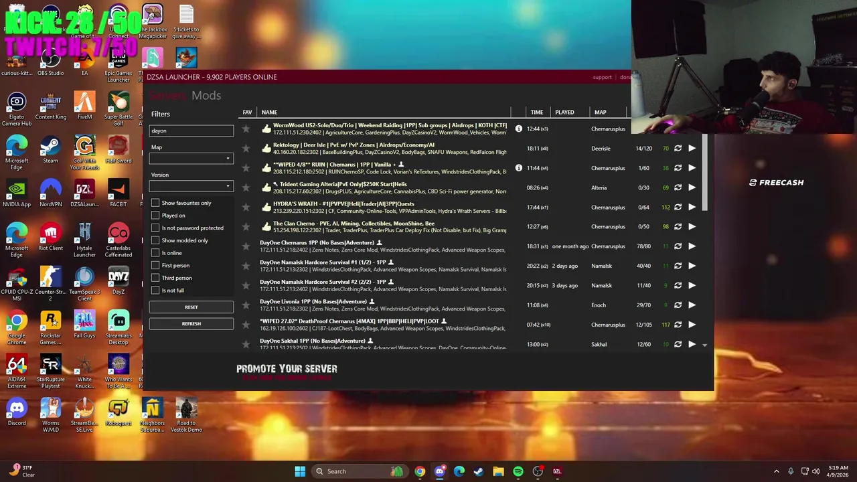Refresh the Rektology Deer Isle server row
The width and height of the screenshot is (857, 482).
click(678, 149)
